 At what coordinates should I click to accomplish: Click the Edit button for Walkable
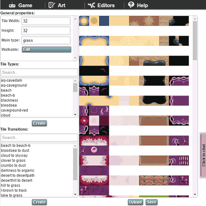pyautogui.click(x=47, y=49)
